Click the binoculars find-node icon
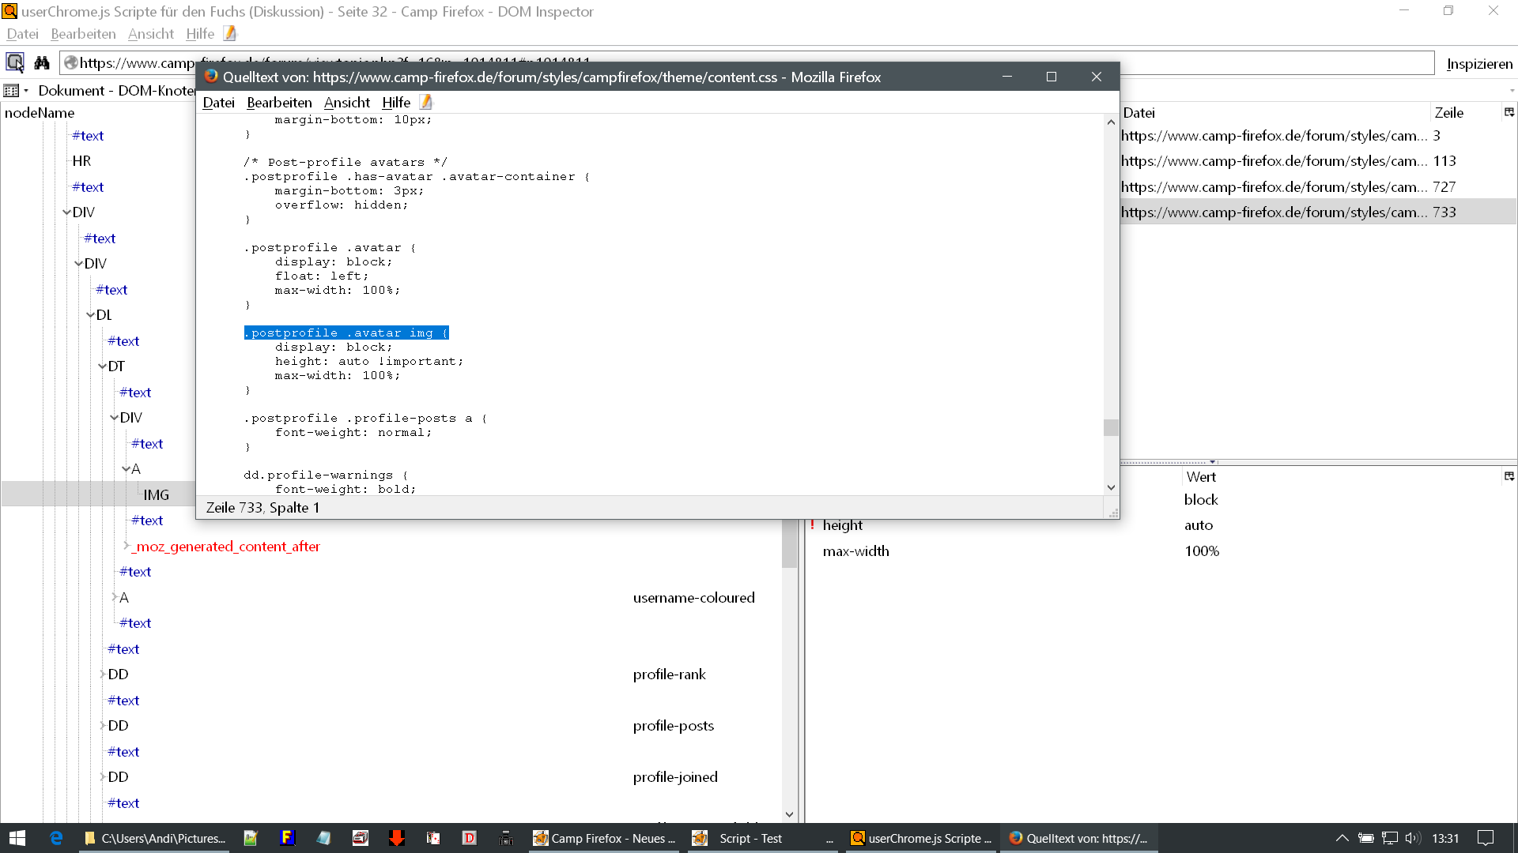The height and width of the screenshot is (853, 1518). (42, 62)
